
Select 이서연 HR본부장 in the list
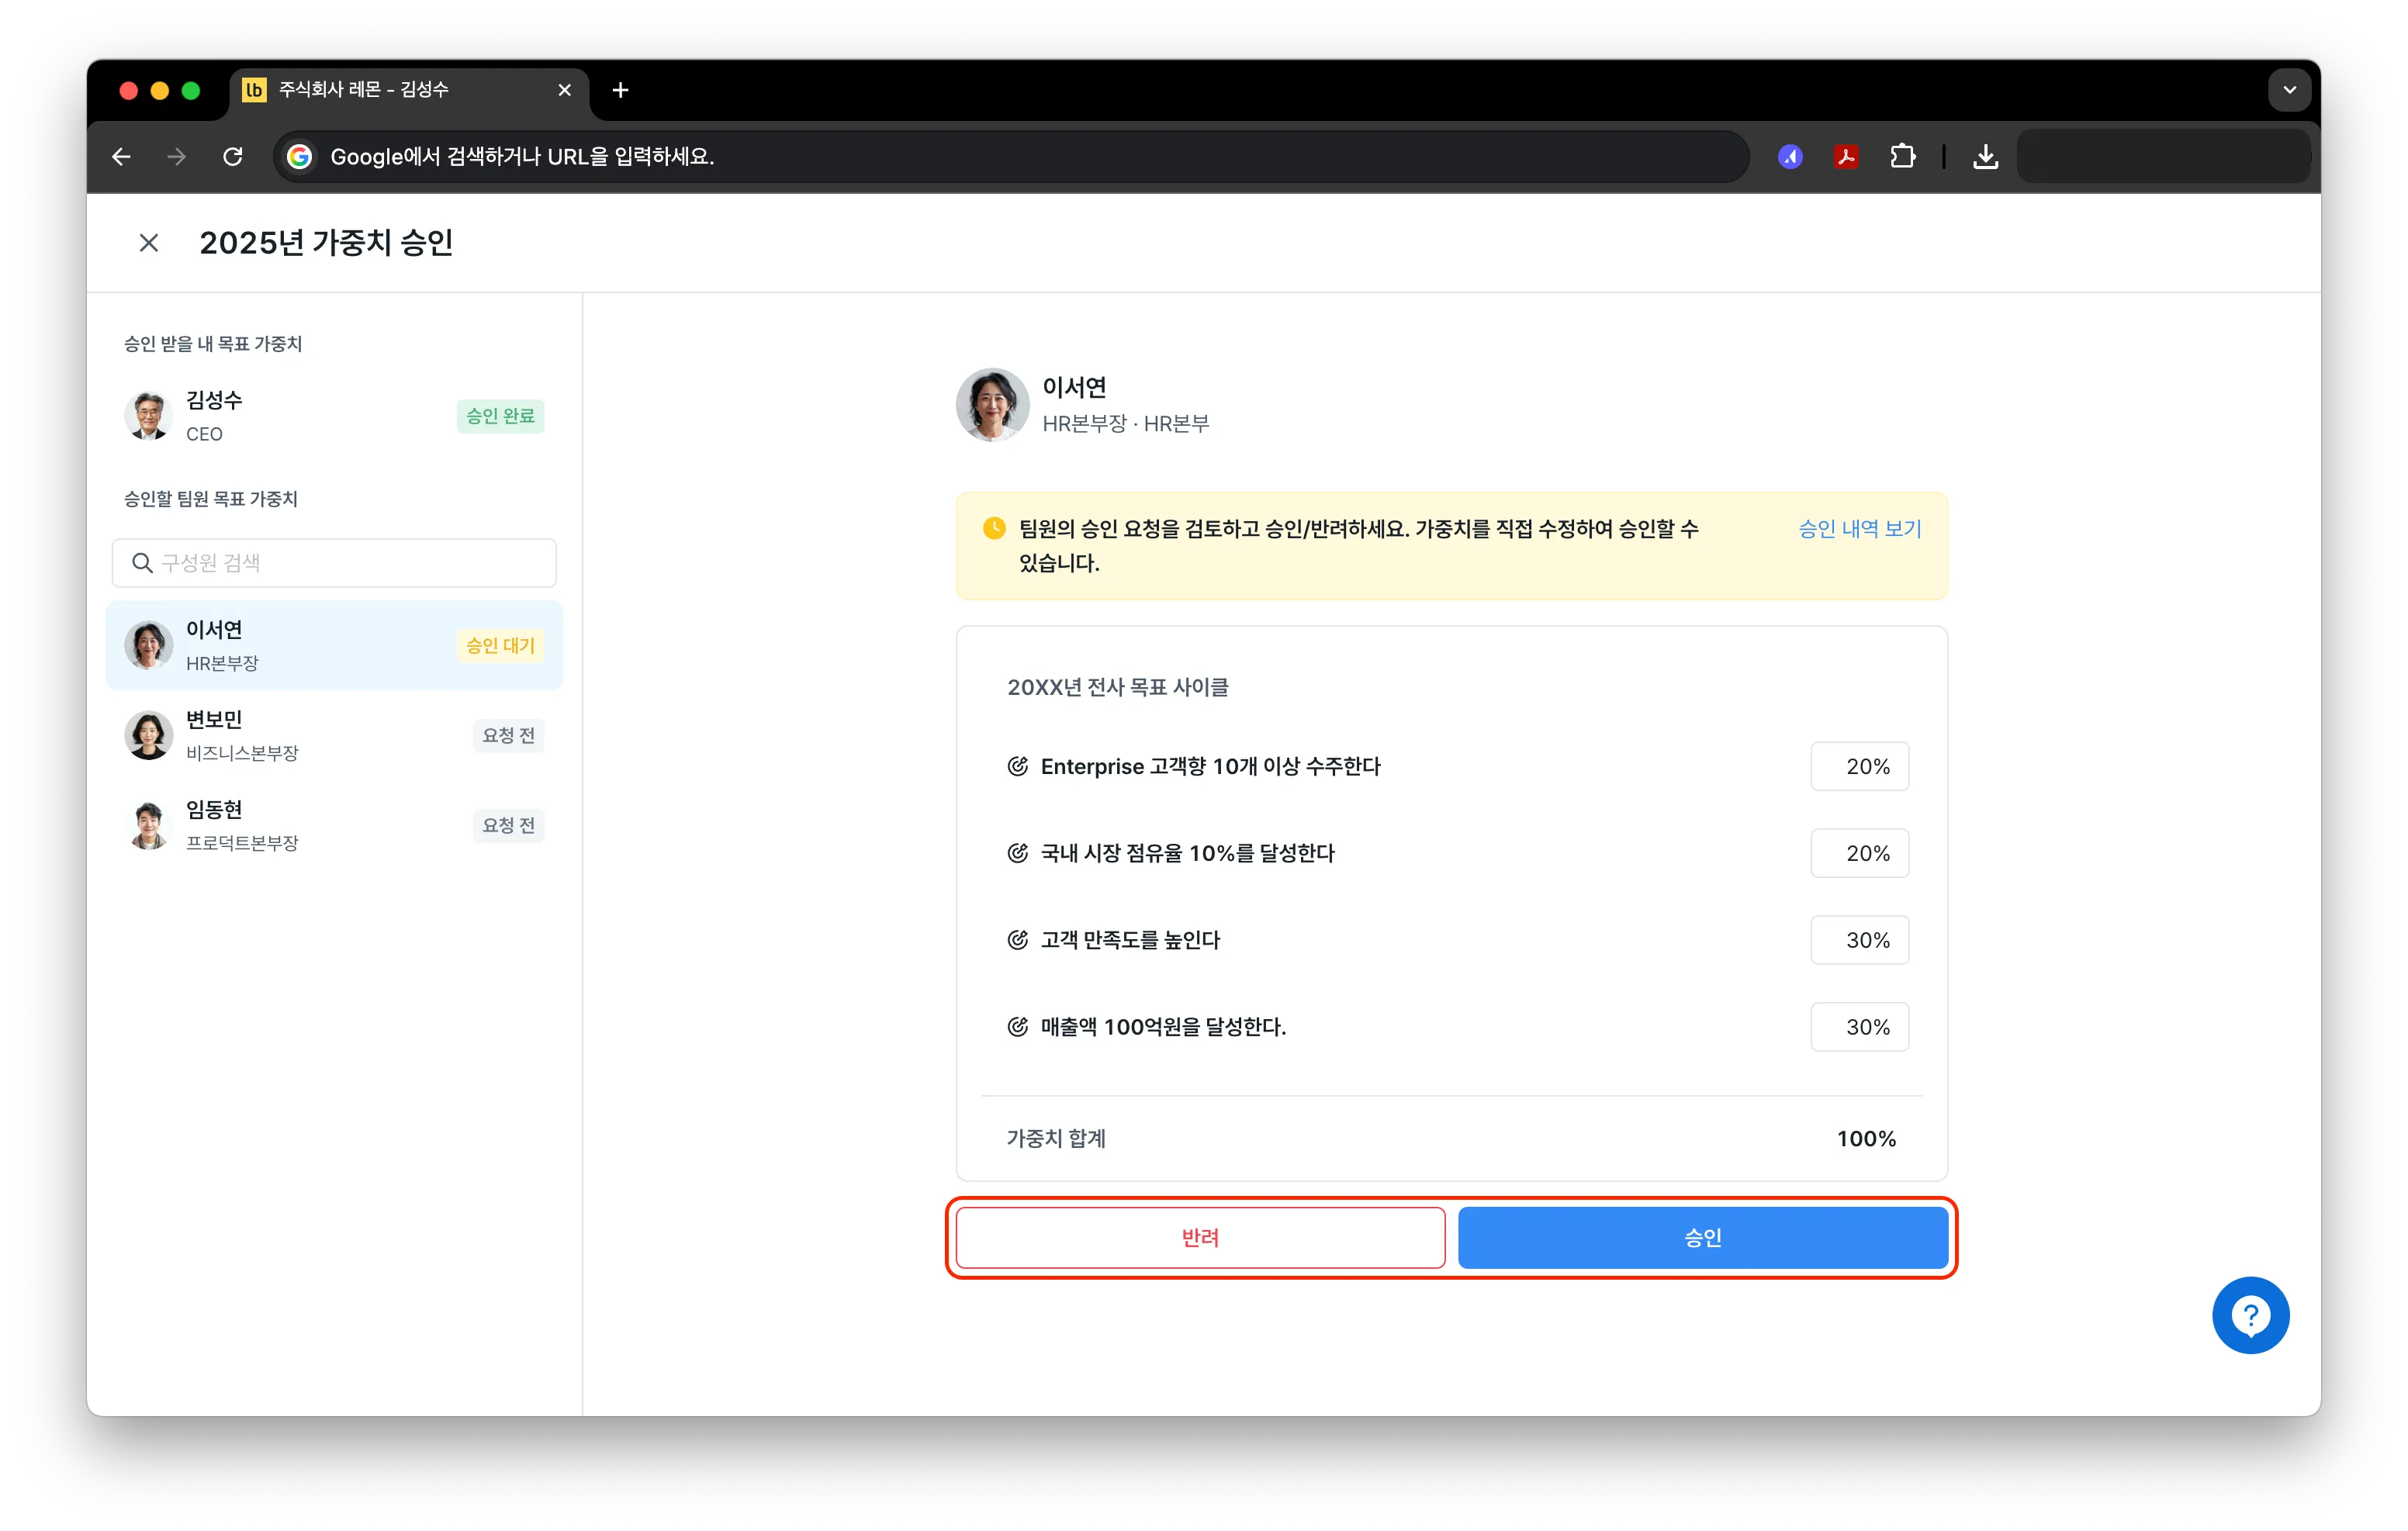(334, 645)
